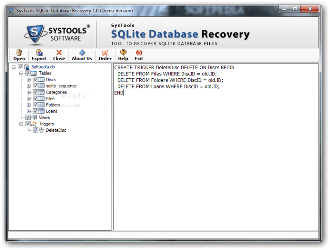Expand the Categories table node

29,92
